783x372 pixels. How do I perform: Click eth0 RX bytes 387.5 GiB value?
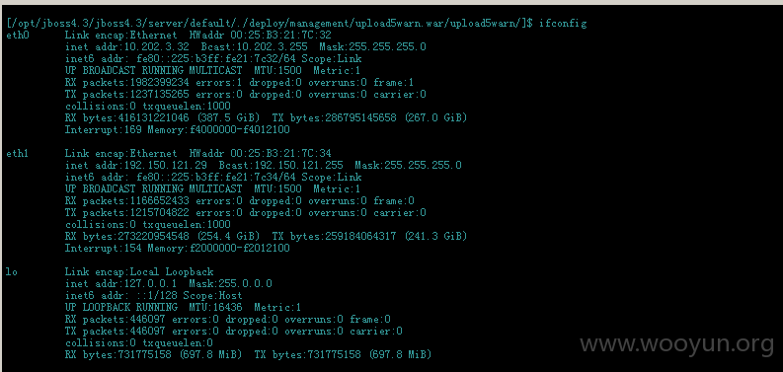click(x=228, y=117)
